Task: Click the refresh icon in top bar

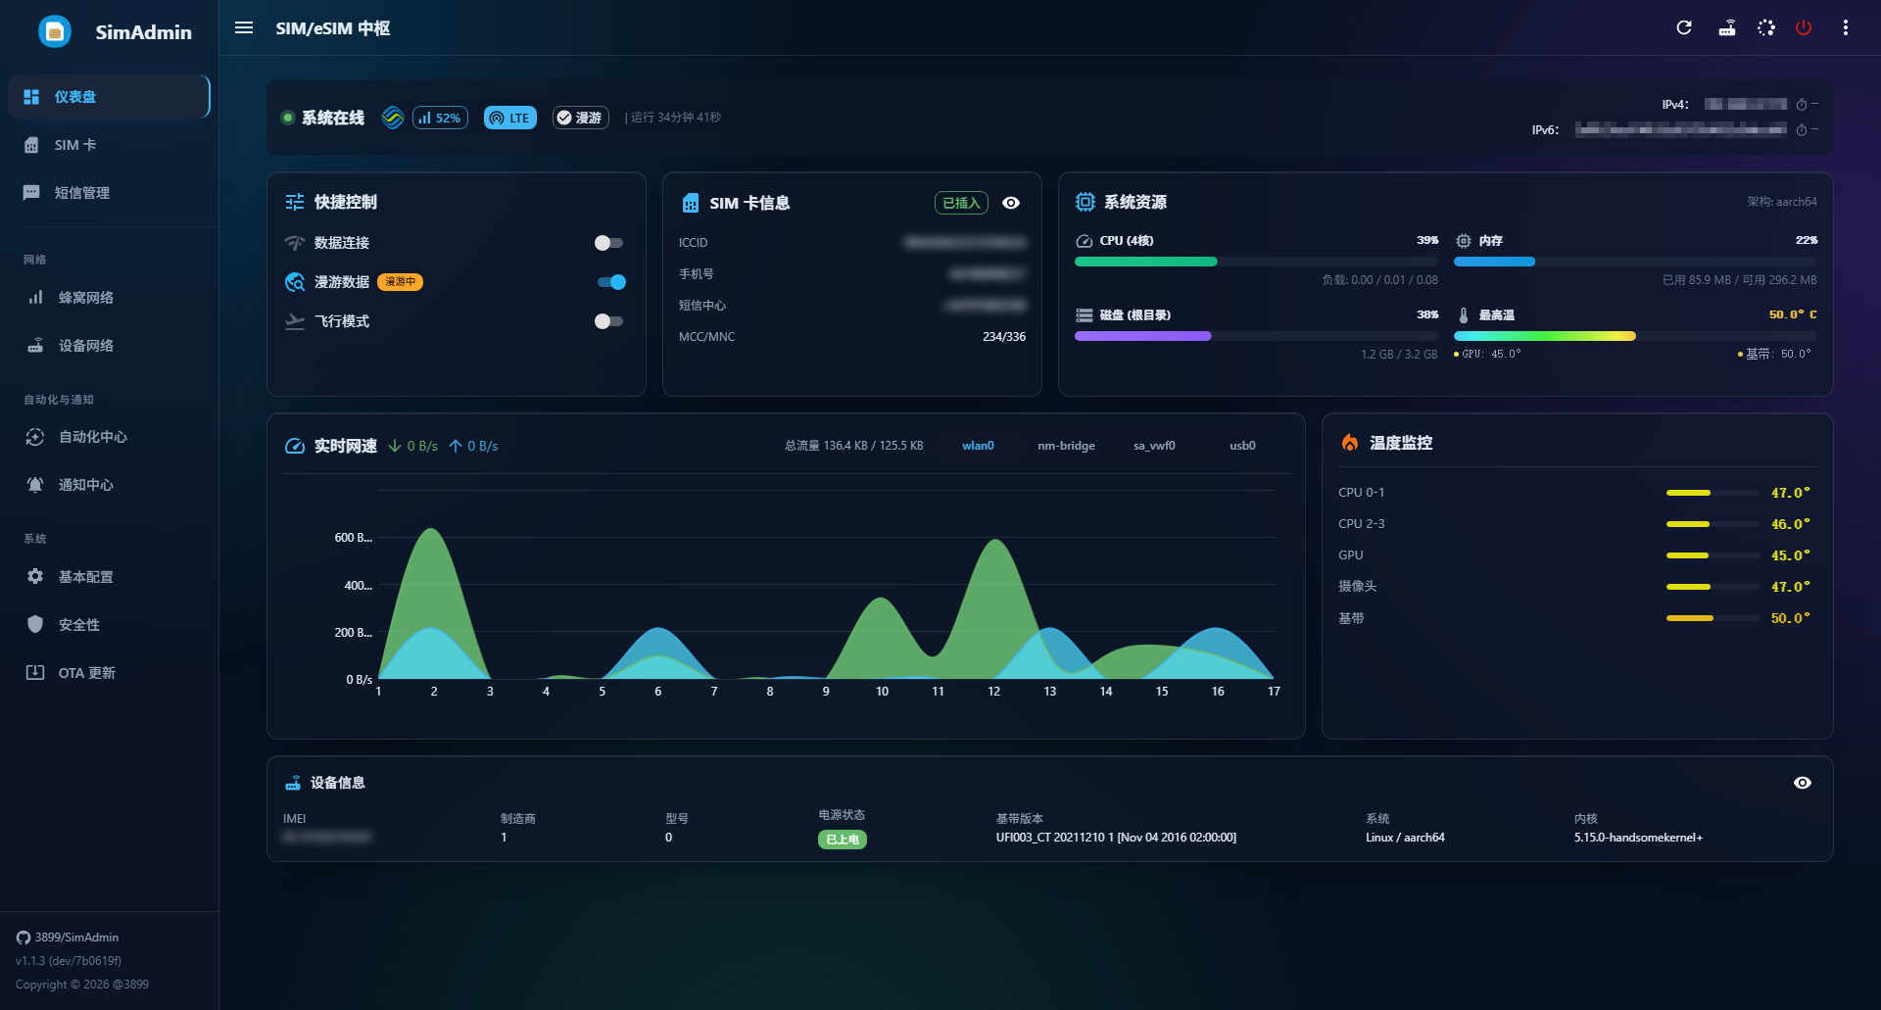Action: (x=1684, y=28)
